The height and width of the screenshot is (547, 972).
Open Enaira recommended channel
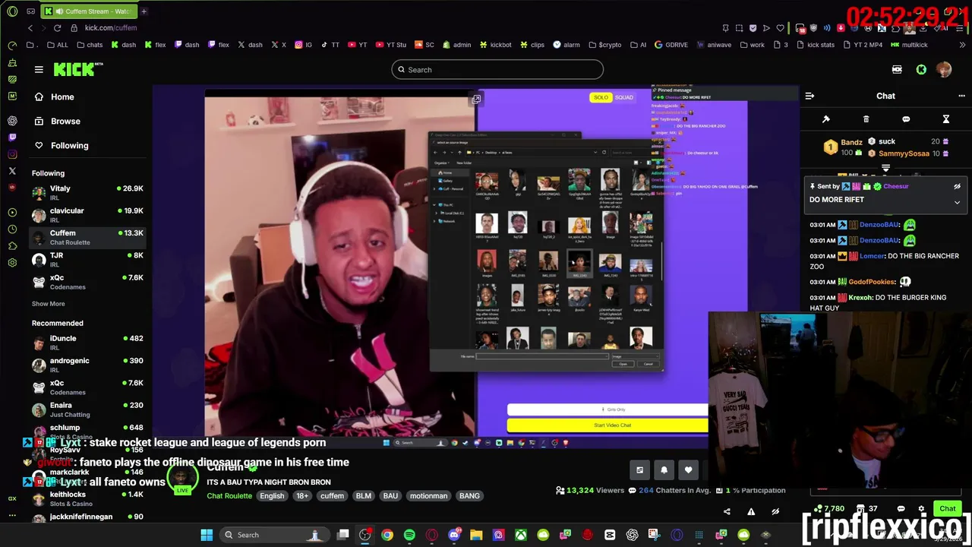coord(87,409)
